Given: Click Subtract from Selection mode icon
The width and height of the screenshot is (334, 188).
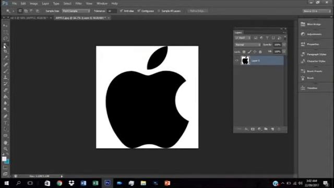Looking at the screenshot, I should coord(31,11).
